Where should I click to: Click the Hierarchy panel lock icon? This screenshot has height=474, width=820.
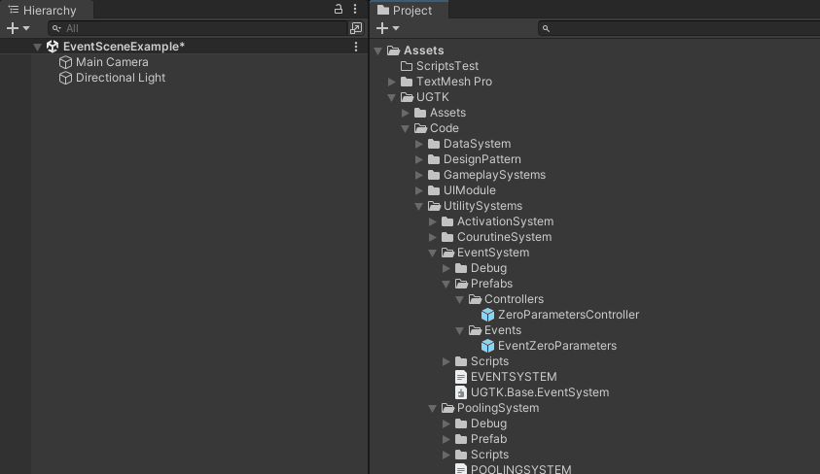[339, 9]
